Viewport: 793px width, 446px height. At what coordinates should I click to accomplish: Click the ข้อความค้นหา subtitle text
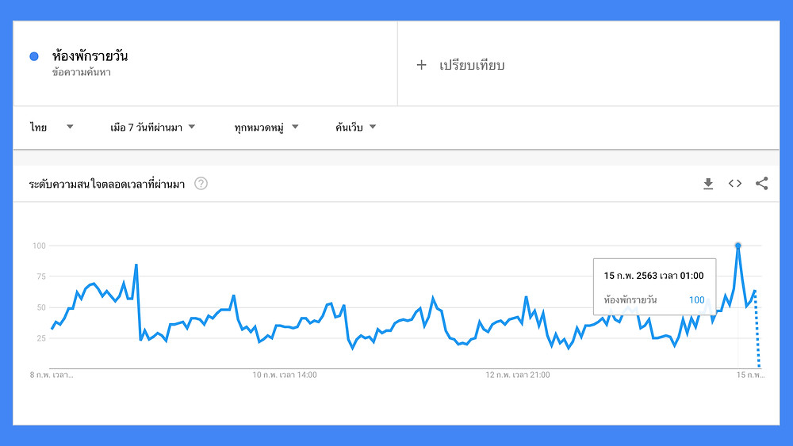81,72
